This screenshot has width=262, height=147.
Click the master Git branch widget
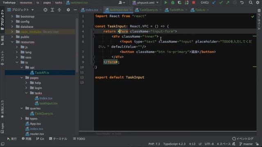pos(246,144)
